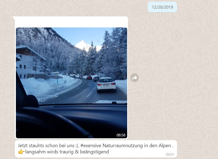218x159 pixels.
Task: Click the pointing hand emoji
Action: pos(21,152)
